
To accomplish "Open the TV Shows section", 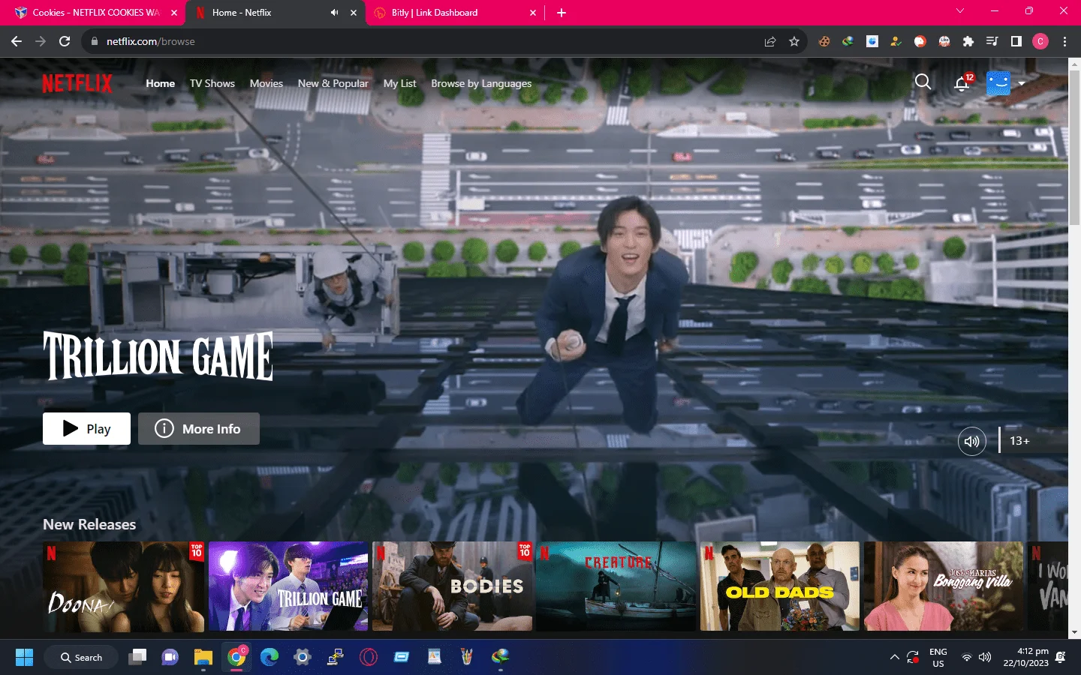I will coord(212,83).
